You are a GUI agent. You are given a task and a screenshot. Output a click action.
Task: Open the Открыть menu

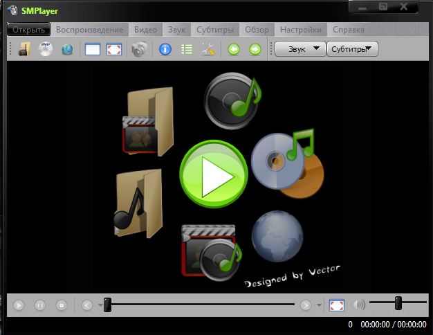click(x=29, y=30)
